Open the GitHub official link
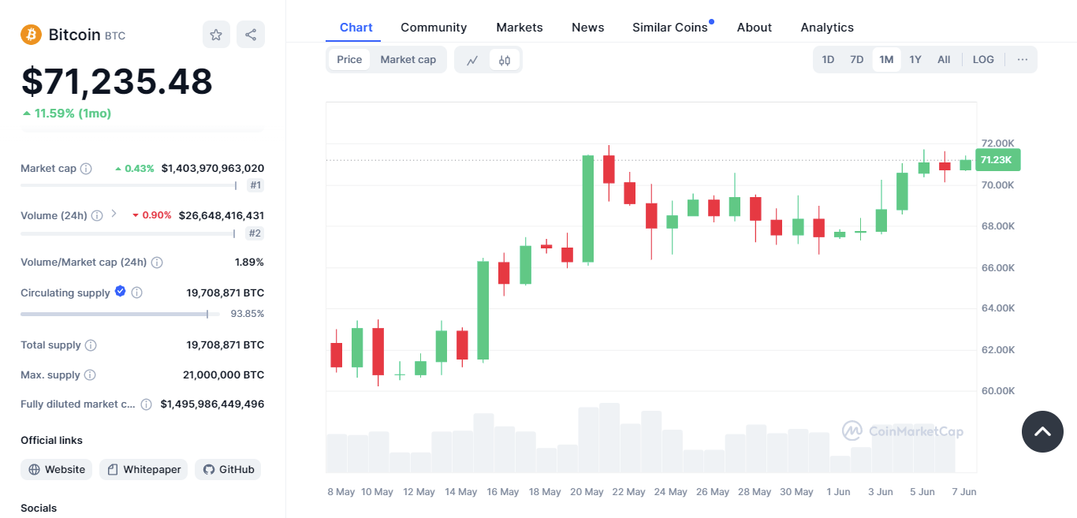1077x518 pixels. [x=228, y=469]
